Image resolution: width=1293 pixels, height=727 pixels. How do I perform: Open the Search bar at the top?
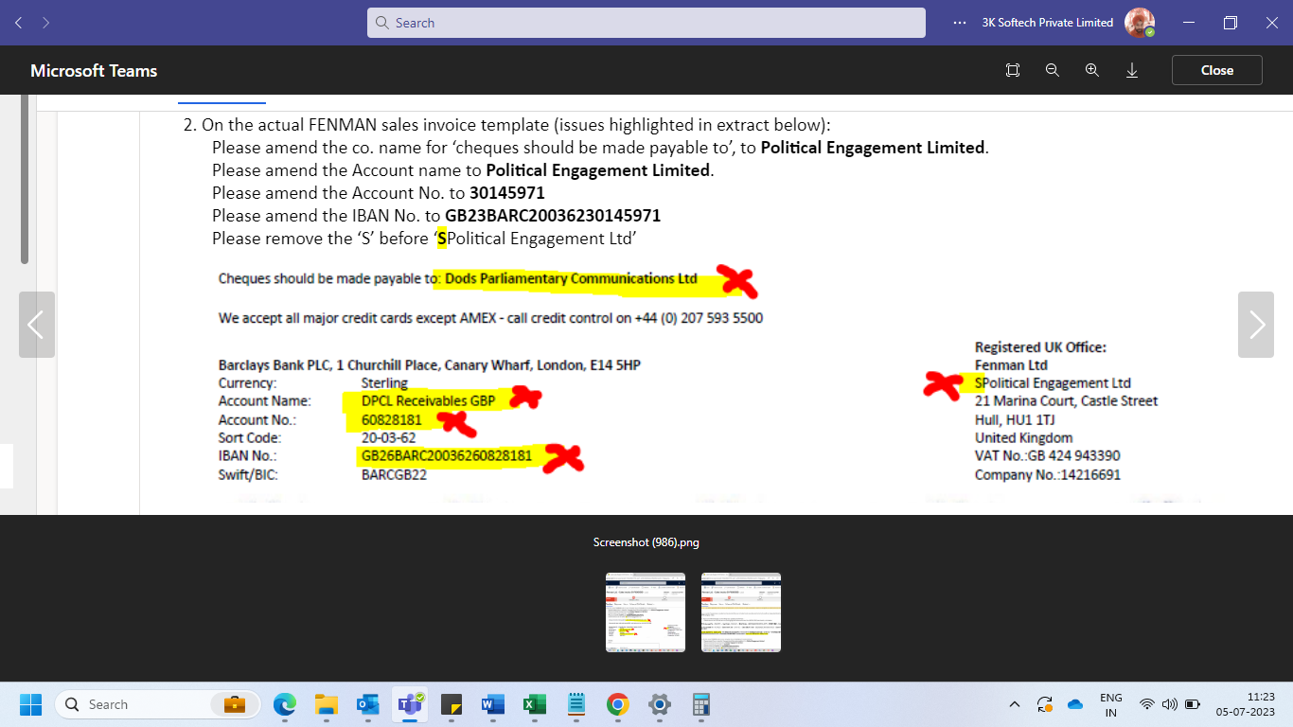pyautogui.click(x=646, y=22)
